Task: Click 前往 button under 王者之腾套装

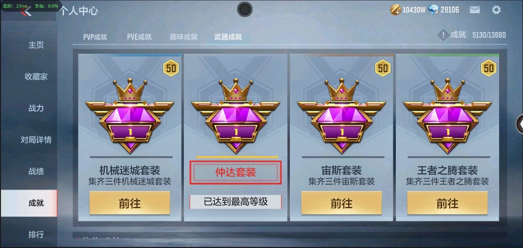Action: click(447, 203)
